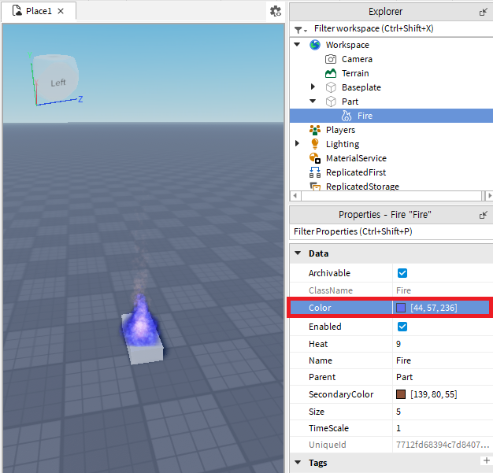Click the Fire flame icon
The height and width of the screenshot is (473, 493).
coord(347,116)
